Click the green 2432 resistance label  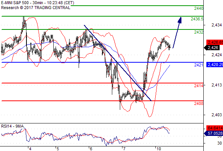coord(199,32)
